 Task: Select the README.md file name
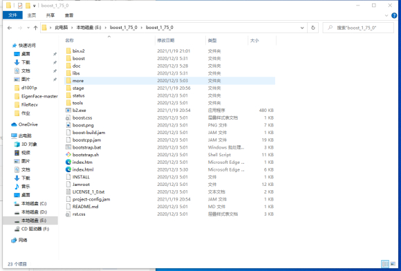[x=86, y=207]
